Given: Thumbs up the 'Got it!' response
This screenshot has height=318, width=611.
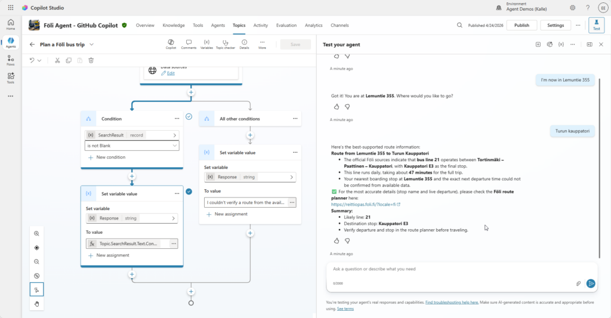Looking at the screenshot, I should click(x=337, y=107).
